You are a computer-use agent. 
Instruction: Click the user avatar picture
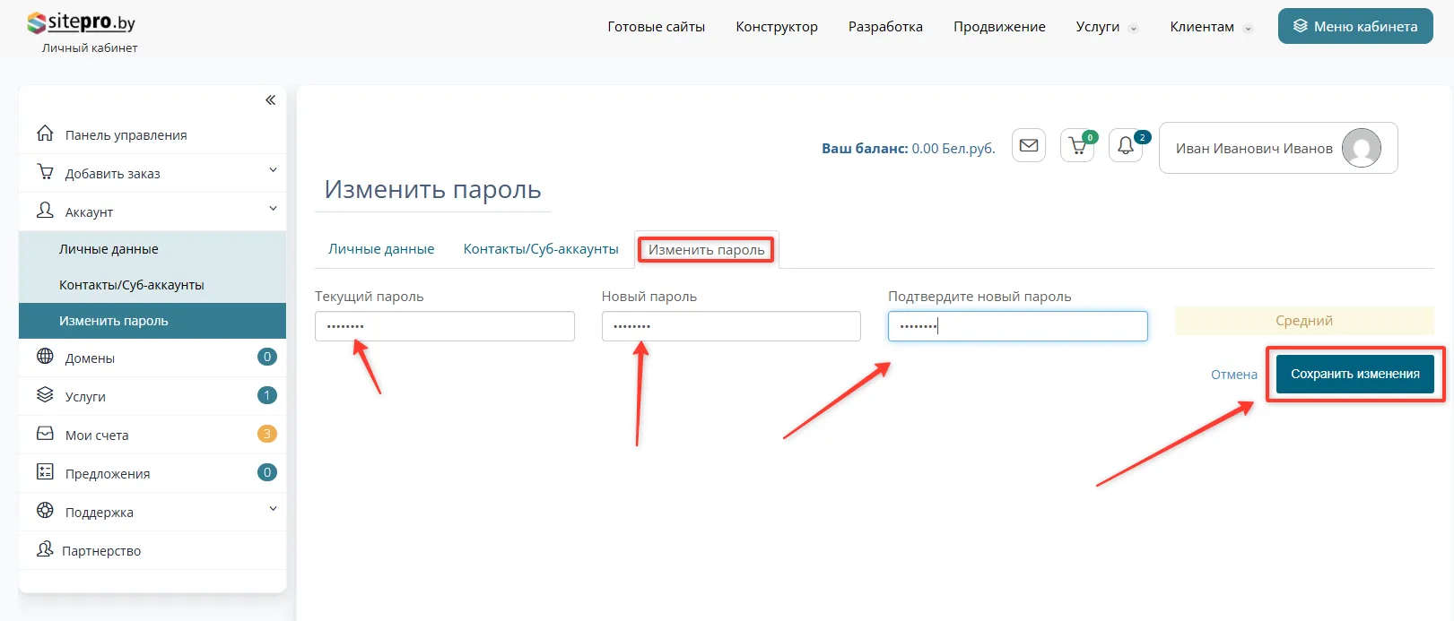[1361, 148]
